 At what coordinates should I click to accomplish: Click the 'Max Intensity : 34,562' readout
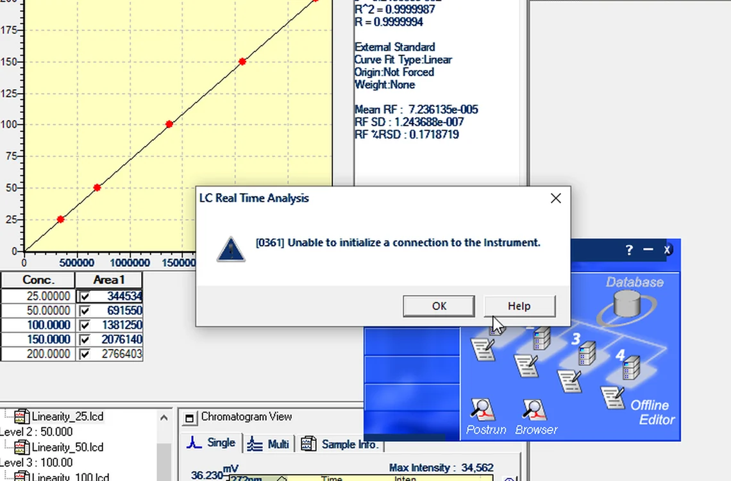441,468
